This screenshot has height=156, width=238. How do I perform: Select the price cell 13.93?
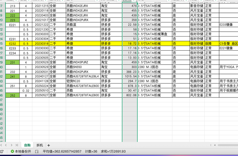(130, 58)
